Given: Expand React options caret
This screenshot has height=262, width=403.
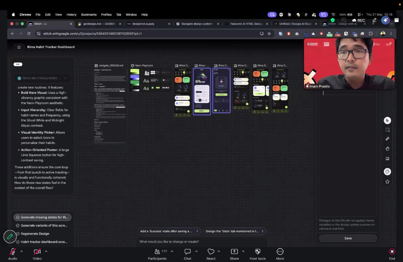Looking at the screenshot, I should [x=219, y=251].
